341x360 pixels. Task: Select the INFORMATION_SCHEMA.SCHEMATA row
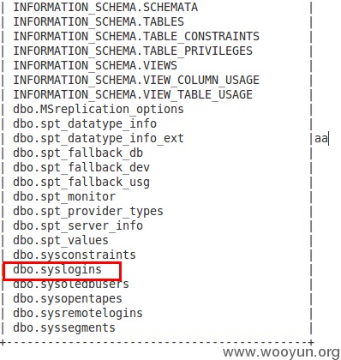pos(105,7)
